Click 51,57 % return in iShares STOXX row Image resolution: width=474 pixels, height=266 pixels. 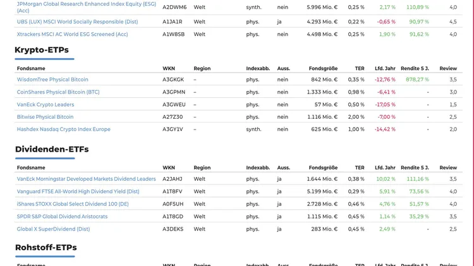tap(419, 204)
